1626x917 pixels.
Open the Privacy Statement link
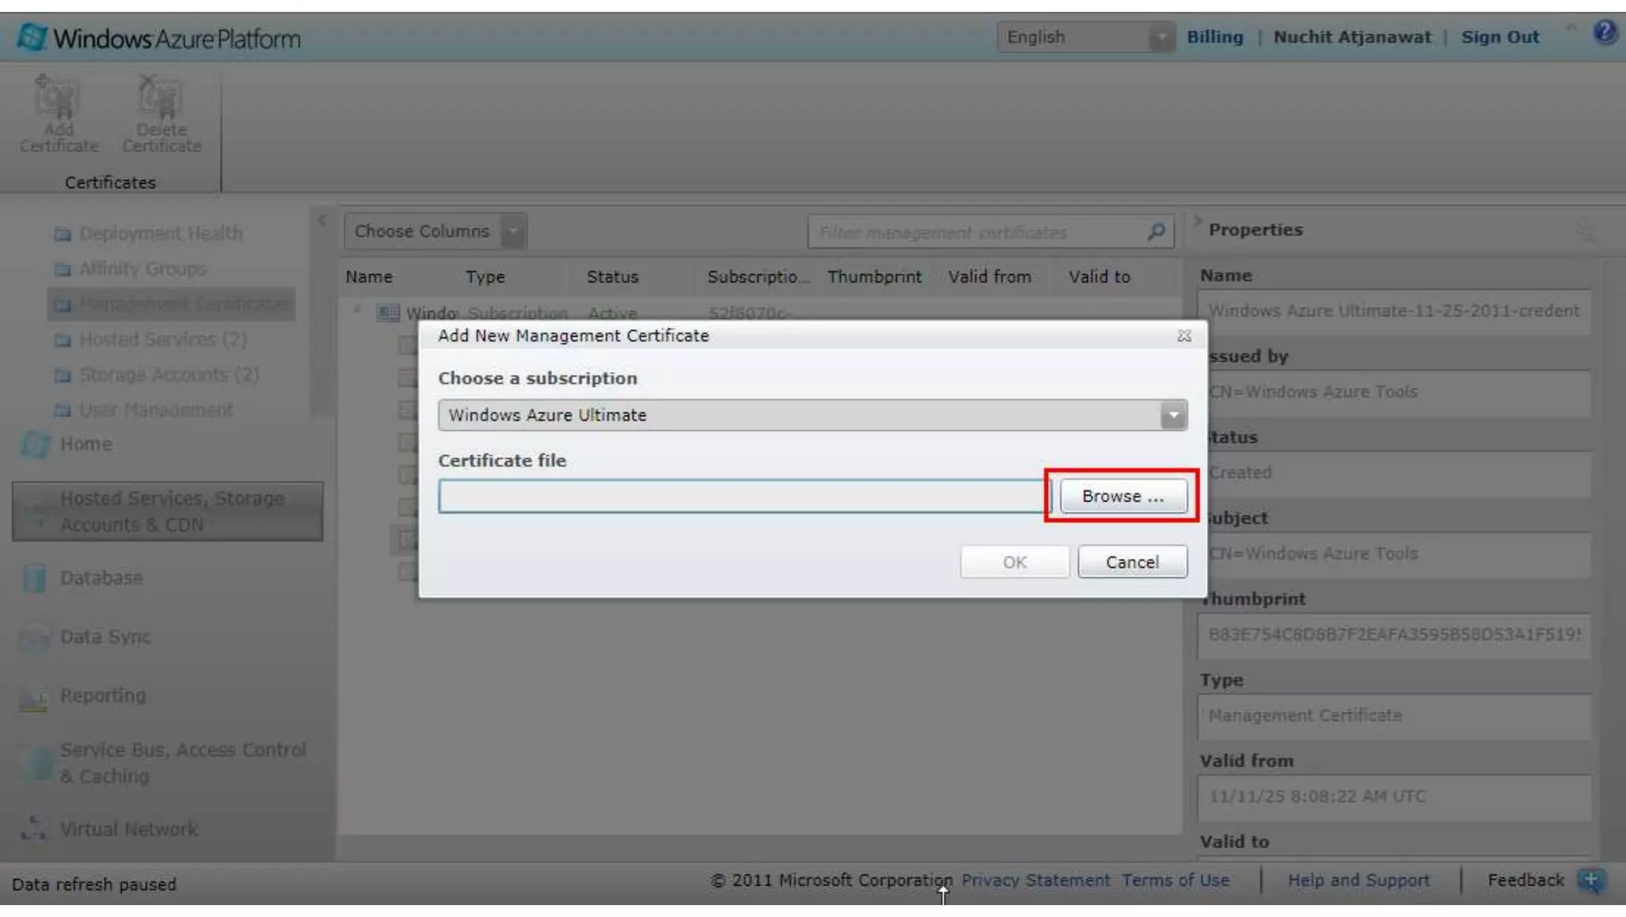coord(1035,880)
